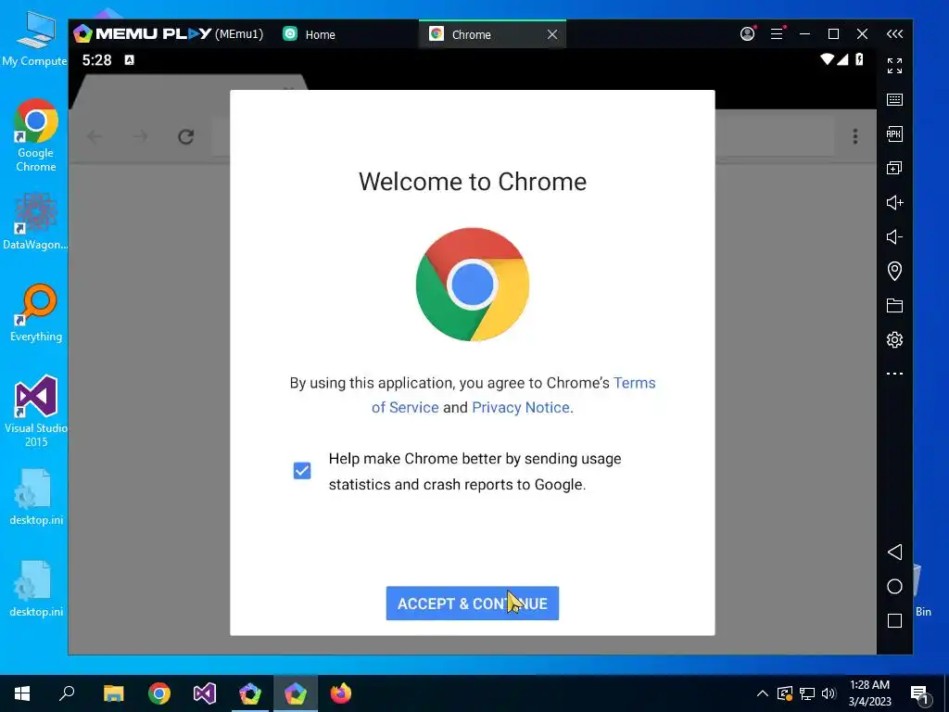Launch Chrome from the taskbar
The width and height of the screenshot is (949, 712).
[x=159, y=693]
